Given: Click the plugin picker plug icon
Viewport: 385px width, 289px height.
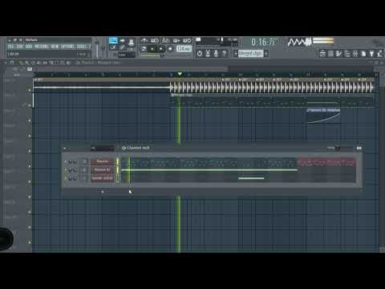Looking at the screenshot, I should [371, 54].
